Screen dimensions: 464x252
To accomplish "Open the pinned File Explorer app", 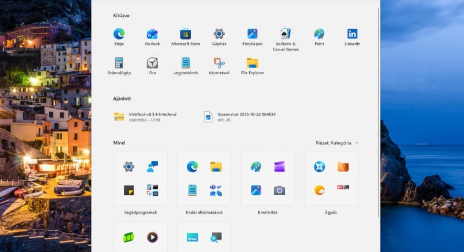I will click(252, 66).
